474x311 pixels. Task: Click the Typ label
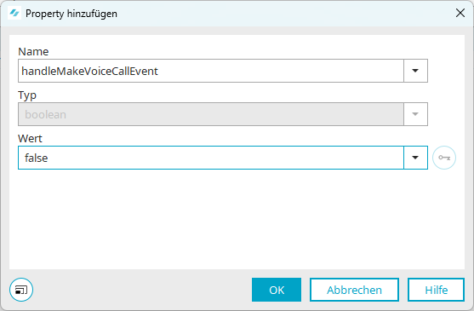(x=27, y=95)
